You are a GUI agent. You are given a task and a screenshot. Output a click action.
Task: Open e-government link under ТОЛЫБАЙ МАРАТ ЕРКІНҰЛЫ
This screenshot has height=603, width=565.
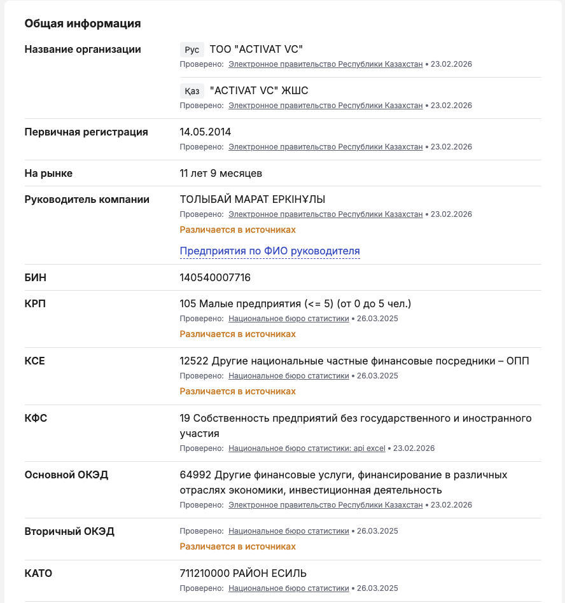click(325, 214)
